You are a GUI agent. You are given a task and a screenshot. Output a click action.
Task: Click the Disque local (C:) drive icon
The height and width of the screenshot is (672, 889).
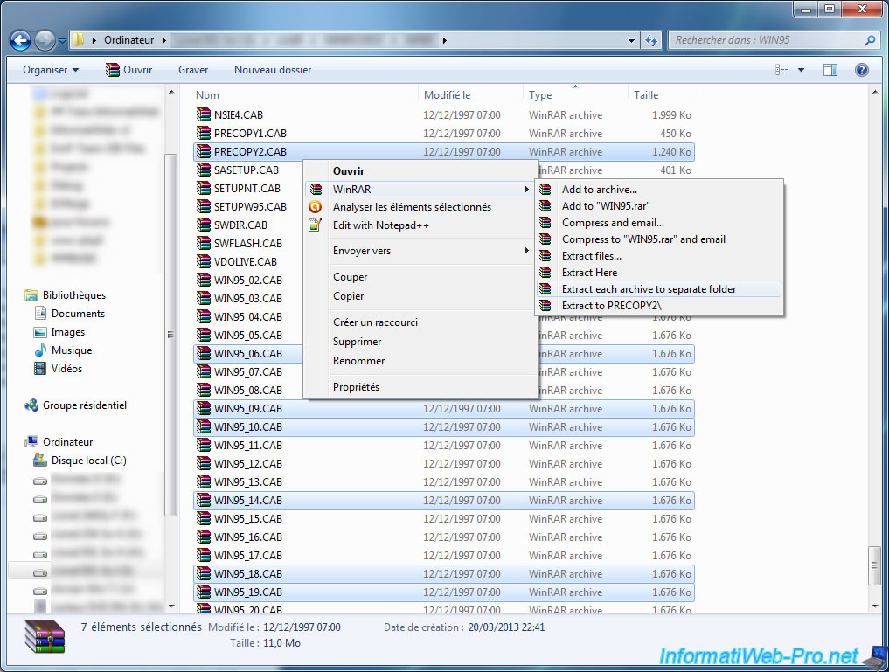click(x=40, y=460)
